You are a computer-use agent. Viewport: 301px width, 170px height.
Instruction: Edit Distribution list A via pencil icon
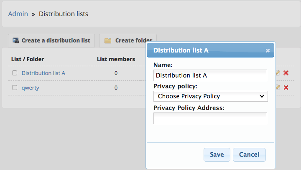[x=278, y=73]
